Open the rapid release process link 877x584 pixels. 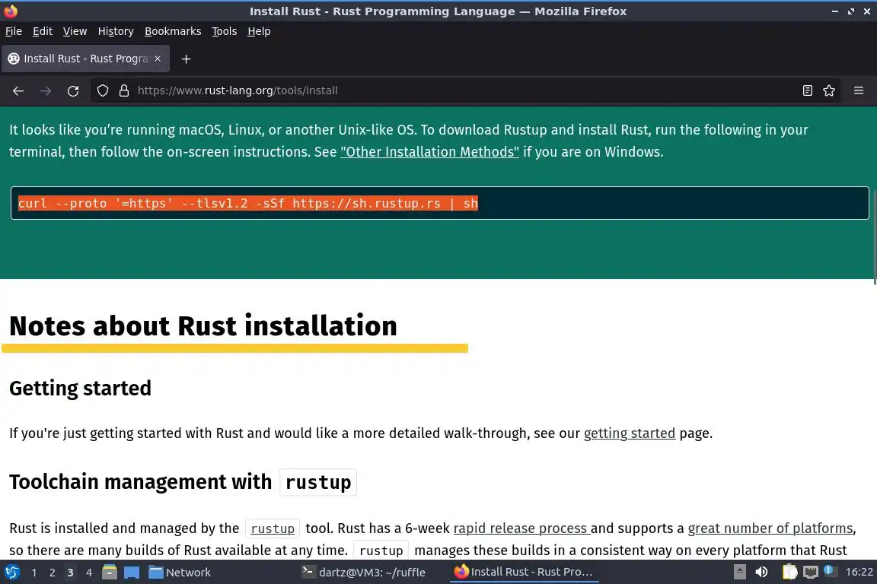pos(521,528)
